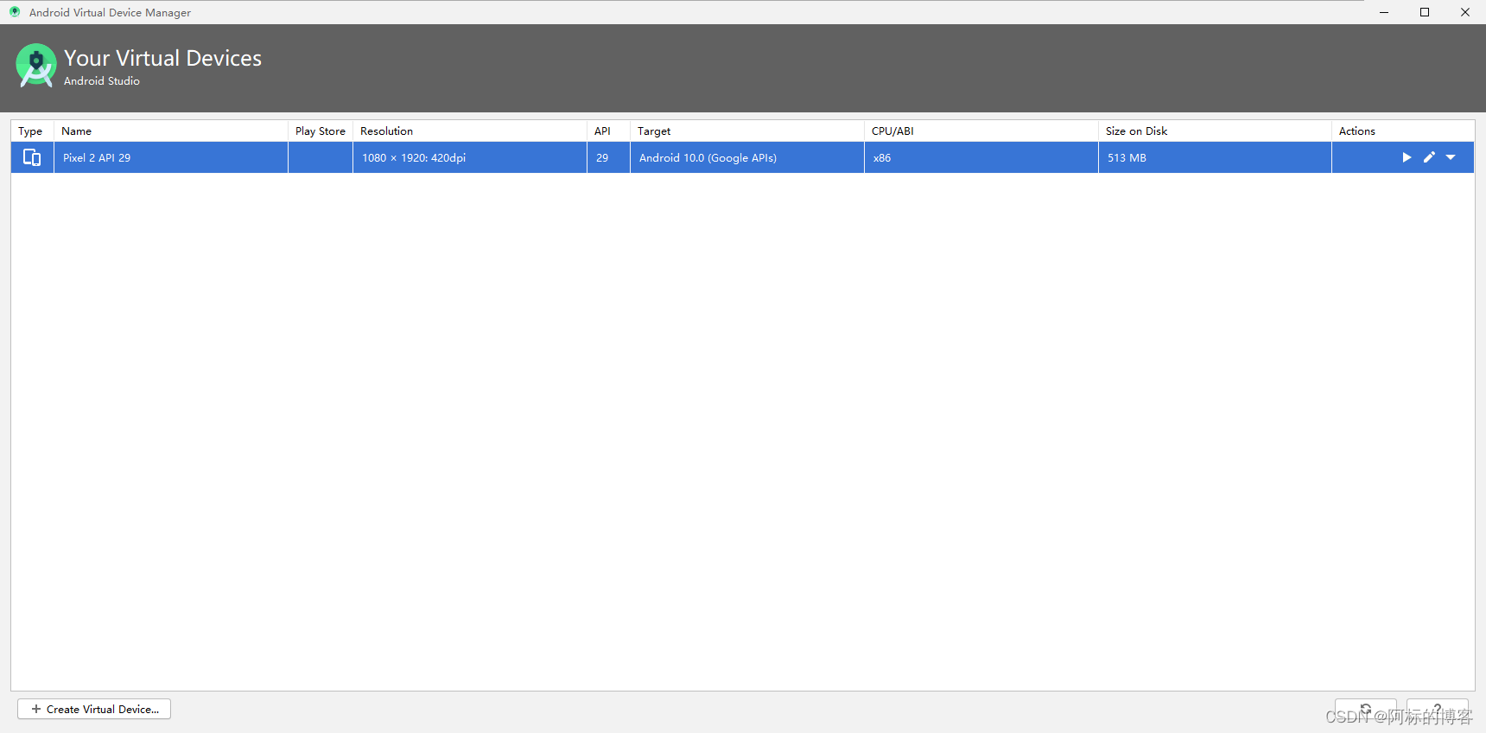This screenshot has width=1486, height=733.
Task: Close the AVD Manager window
Action: point(1465,12)
